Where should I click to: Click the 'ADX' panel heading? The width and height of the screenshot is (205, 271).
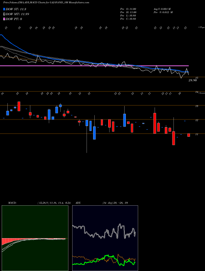(78, 203)
